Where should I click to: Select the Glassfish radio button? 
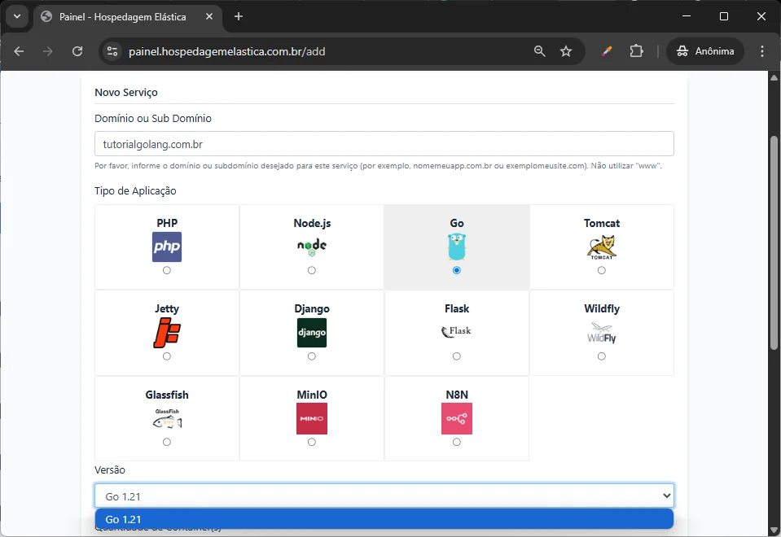tap(167, 442)
